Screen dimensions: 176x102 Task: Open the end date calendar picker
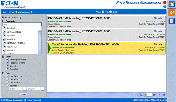(43, 89)
